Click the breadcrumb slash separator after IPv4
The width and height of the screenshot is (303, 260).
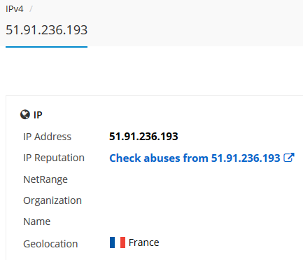(31, 9)
